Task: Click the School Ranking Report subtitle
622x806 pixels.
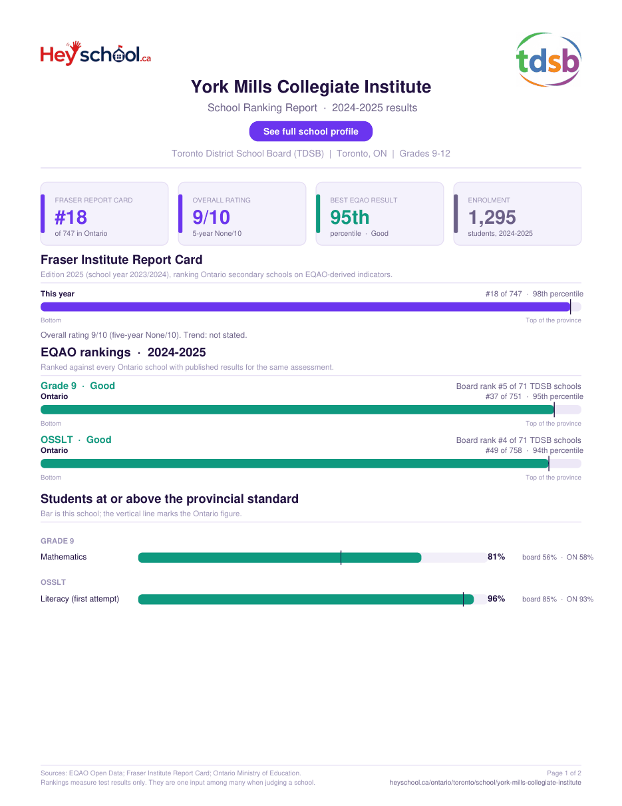Action: [x=312, y=108]
